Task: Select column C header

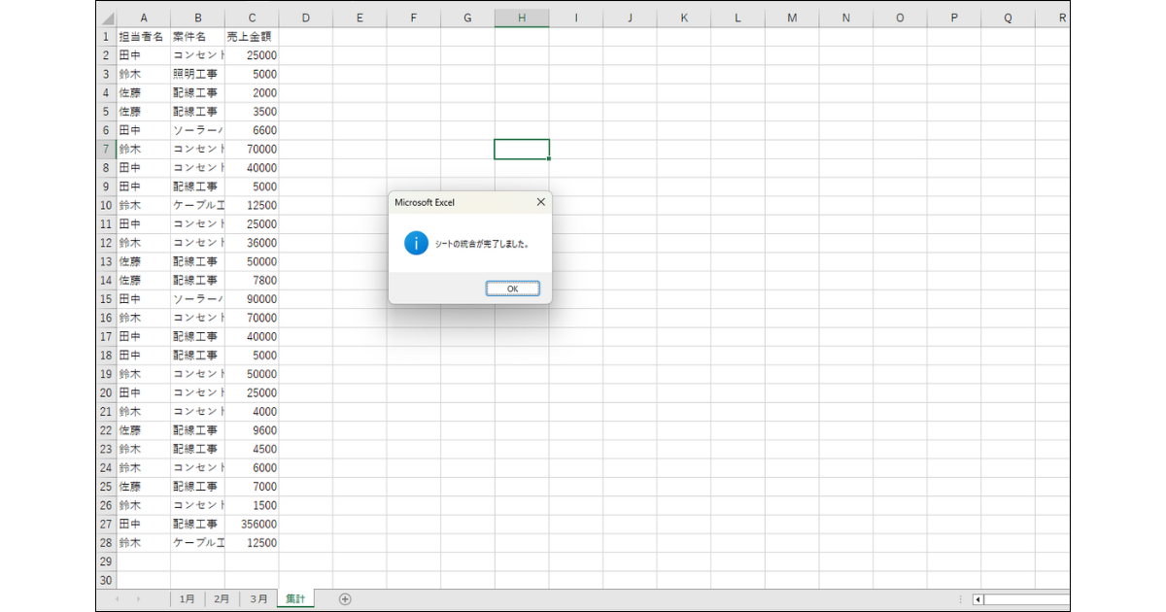Action: (x=252, y=17)
